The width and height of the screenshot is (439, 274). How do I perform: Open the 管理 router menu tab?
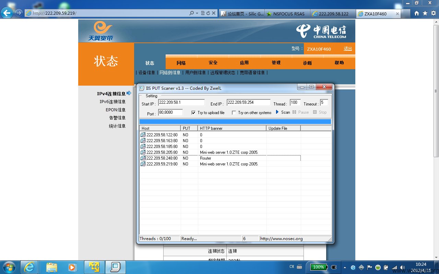tap(276, 63)
